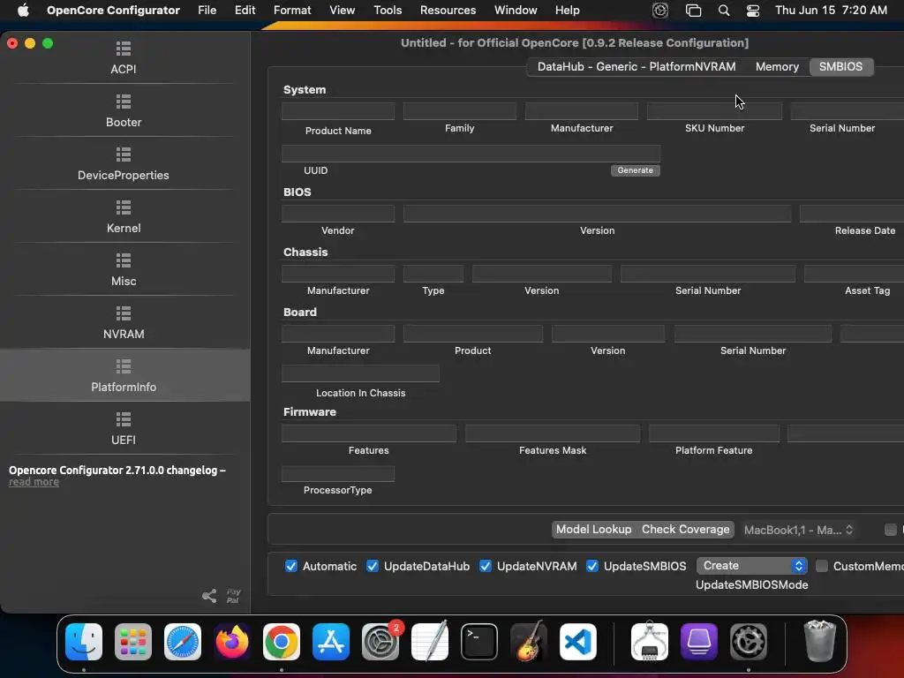Switch to the DataHub - Generic - PlatformNVRAM tab
The image size is (904, 678).
click(636, 66)
